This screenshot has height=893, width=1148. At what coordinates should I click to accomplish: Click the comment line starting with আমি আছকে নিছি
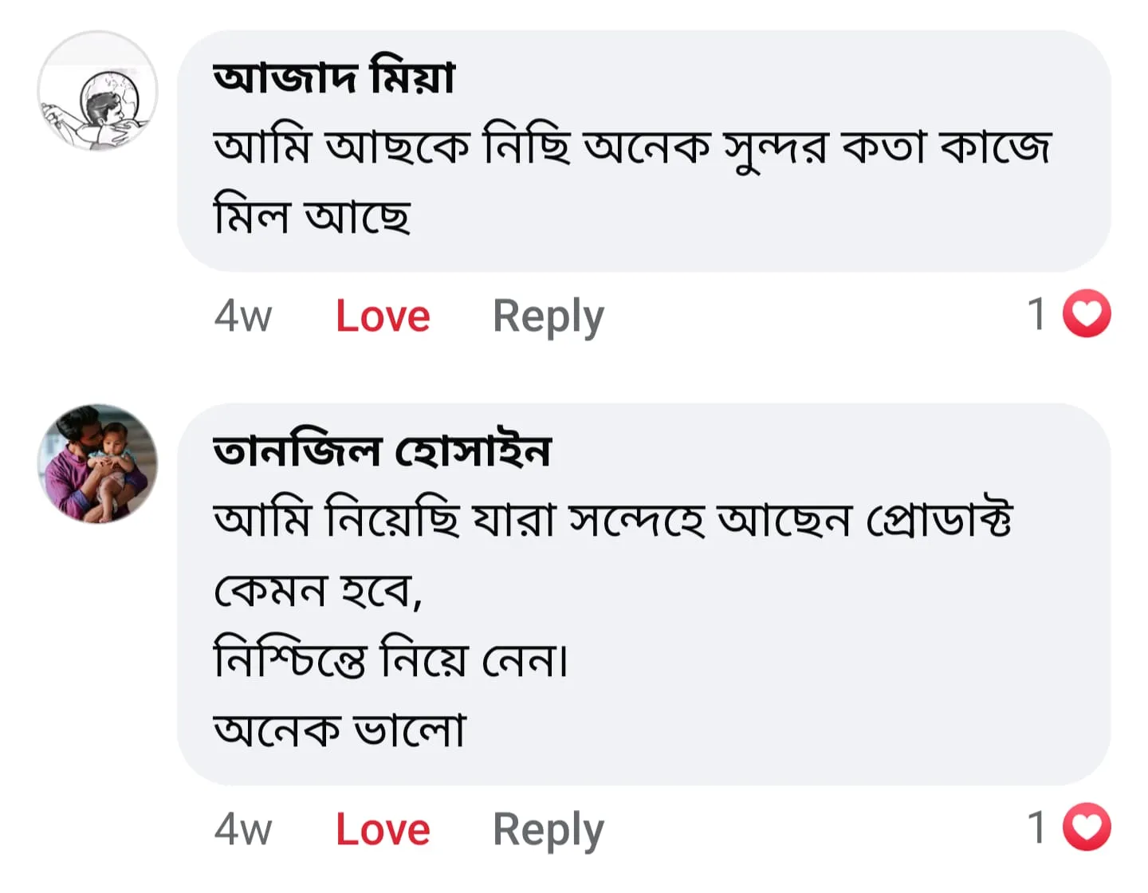(632, 148)
